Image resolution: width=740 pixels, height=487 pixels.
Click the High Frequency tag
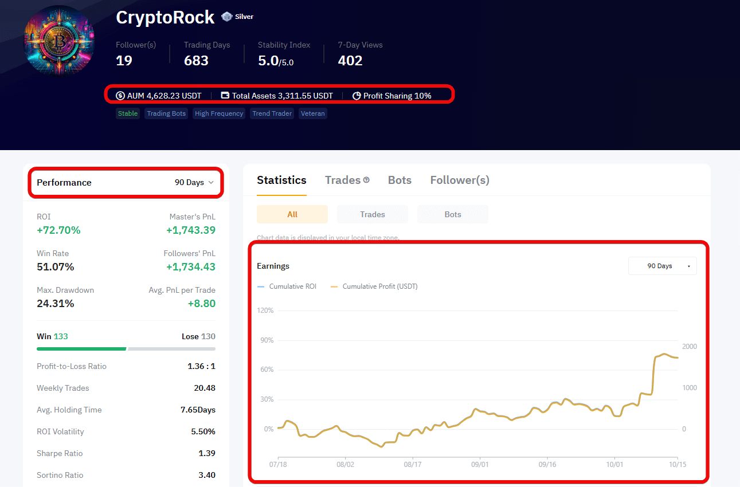click(x=219, y=113)
